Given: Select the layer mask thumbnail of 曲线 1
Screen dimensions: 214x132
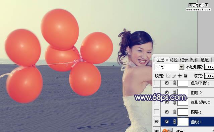Looking at the screenshot, I should point(183,122).
